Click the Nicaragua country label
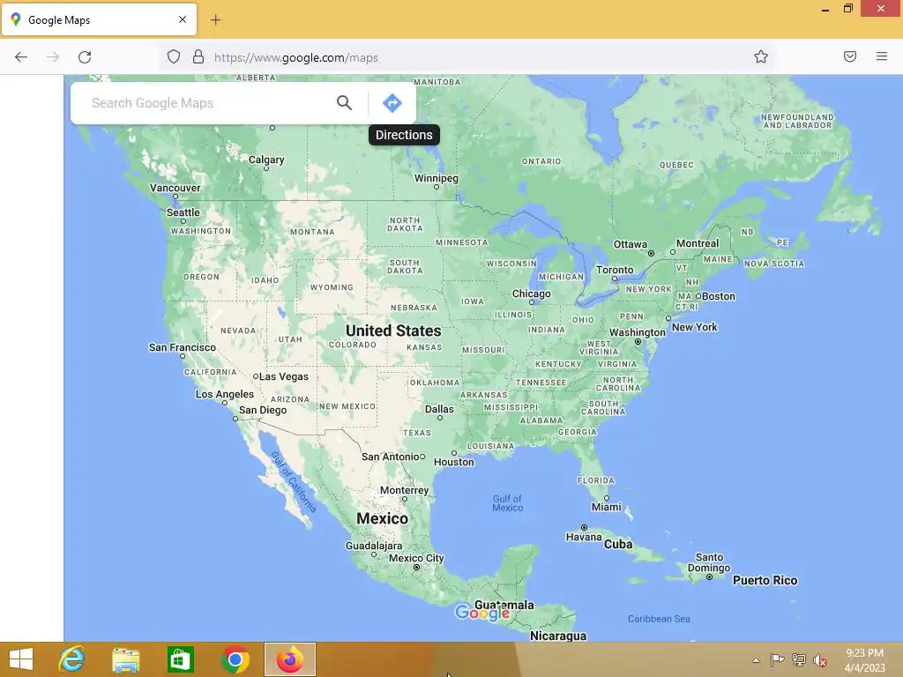 (558, 636)
